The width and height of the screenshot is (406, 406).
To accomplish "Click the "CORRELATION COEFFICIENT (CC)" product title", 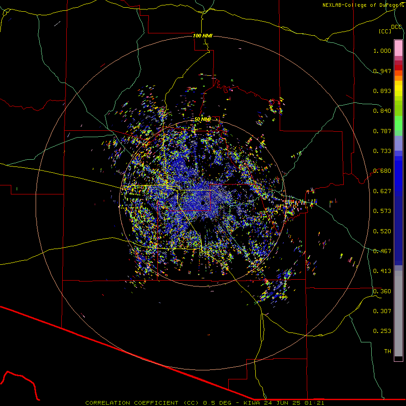I will pos(142,403).
